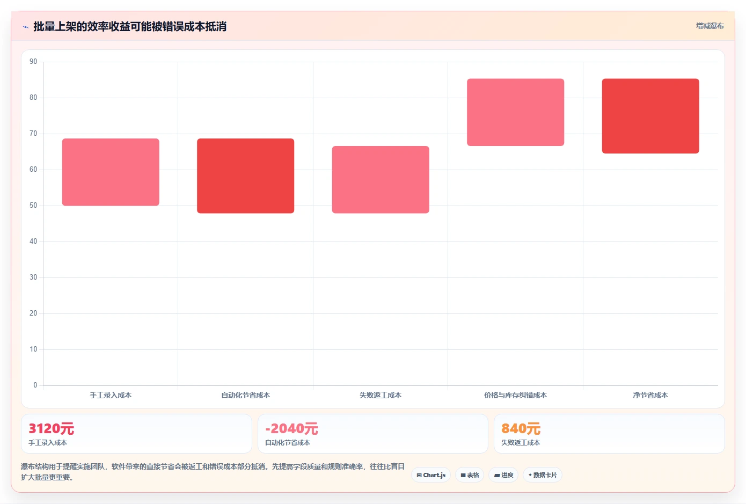Click the 自动化节省成本 red bar
Viewport: 746px width, 504px height.
pyautogui.click(x=245, y=176)
